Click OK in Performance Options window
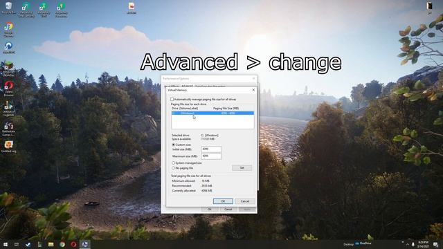 209,210
